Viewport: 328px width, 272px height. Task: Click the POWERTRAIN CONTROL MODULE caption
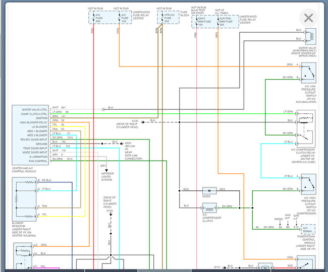pos(306,243)
